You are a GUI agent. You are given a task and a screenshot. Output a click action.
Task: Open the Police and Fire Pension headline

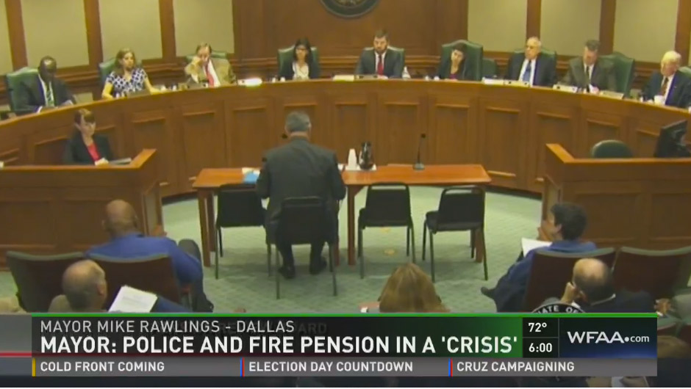point(279,345)
